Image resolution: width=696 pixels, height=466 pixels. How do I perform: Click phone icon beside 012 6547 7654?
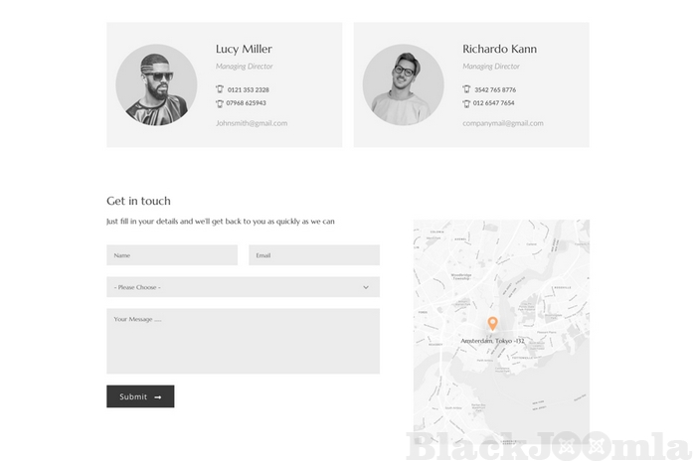466,103
